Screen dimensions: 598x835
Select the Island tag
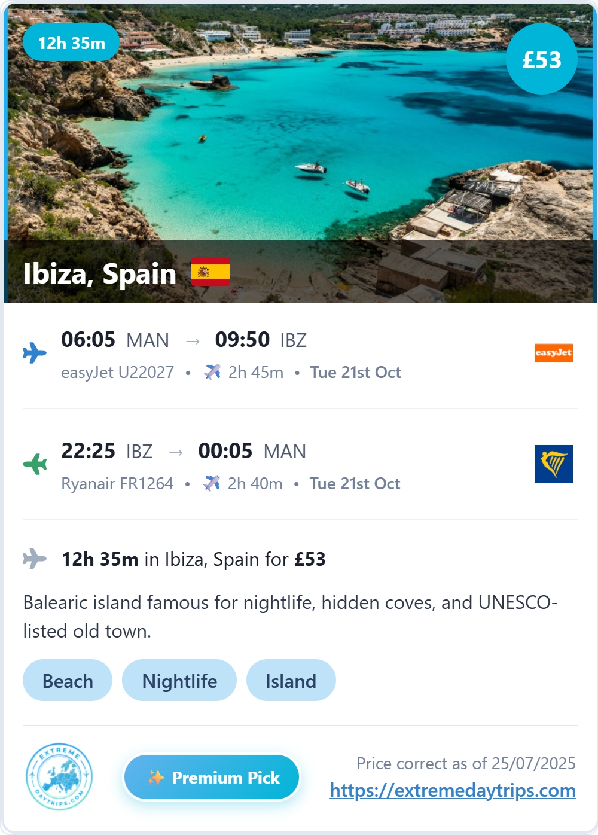click(x=291, y=681)
